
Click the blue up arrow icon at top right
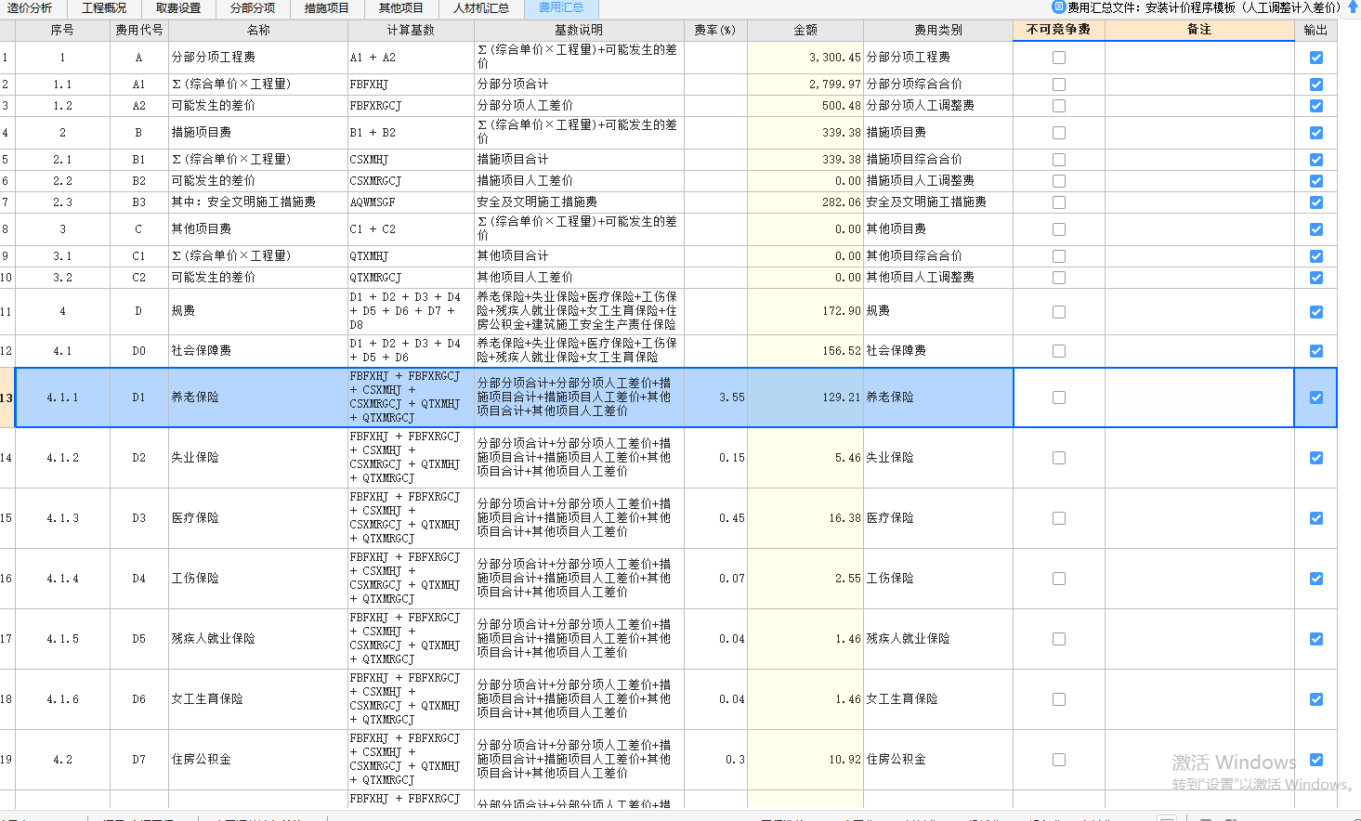[x=1353, y=7]
